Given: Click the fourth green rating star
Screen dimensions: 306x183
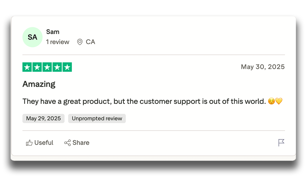Looking at the screenshot, I should (57, 67).
